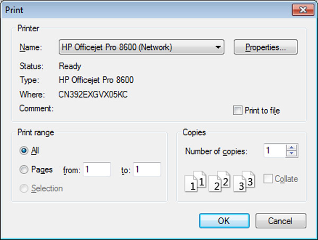Cancel the Print dialog

click(281, 221)
